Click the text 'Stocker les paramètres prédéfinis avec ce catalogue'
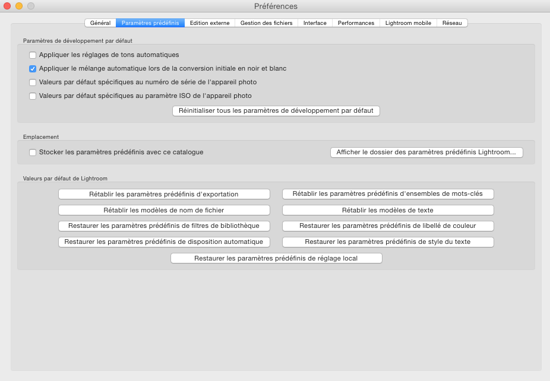This screenshot has height=381, width=550. pos(121,152)
